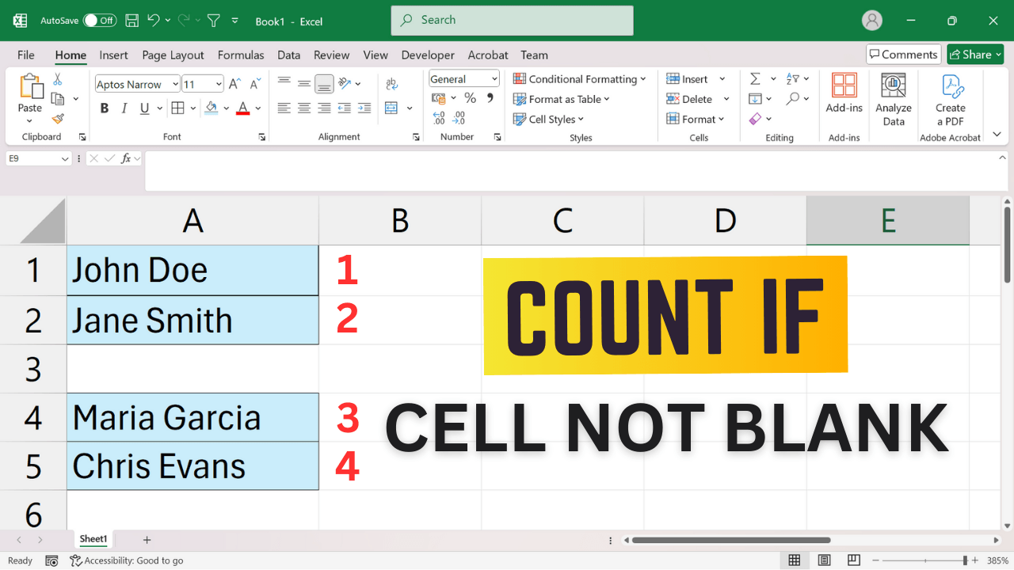Click the Percent Style icon
The height and width of the screenshot is (570, 1014).
(x=470, y=98)
